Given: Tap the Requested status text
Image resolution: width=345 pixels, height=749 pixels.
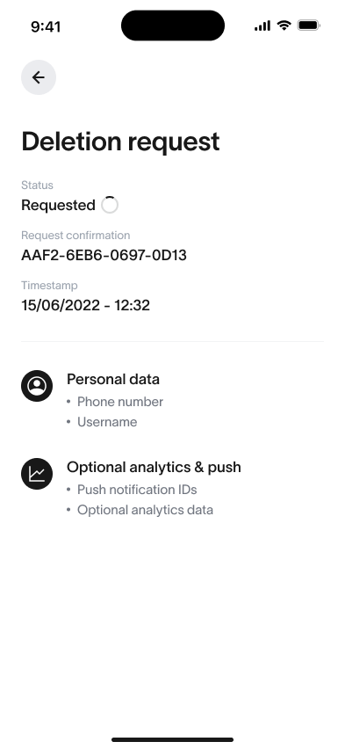Looking at the screenshot, I should 58,206.
